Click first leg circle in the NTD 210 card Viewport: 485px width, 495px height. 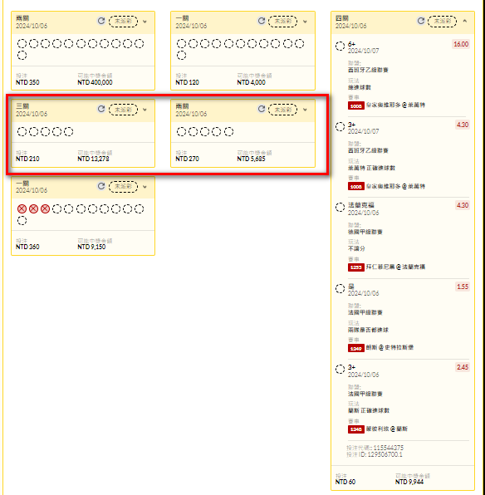tap(22, 132)
